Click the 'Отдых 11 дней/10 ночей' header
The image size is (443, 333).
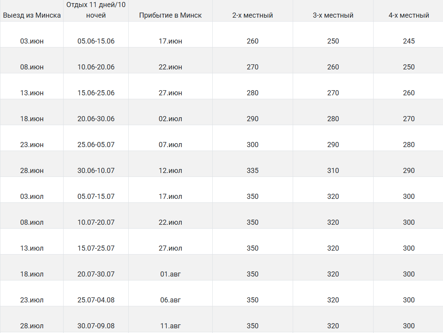pos(96,10)
